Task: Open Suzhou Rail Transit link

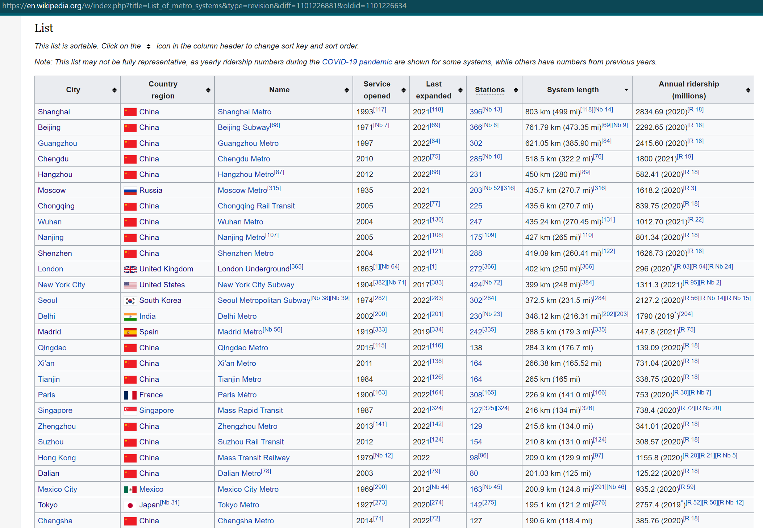Action: [x=251, y=442]
